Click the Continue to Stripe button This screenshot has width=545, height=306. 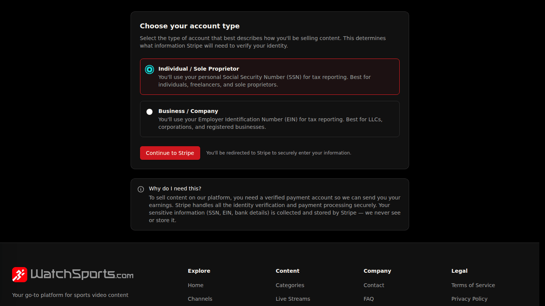(170, 153)
